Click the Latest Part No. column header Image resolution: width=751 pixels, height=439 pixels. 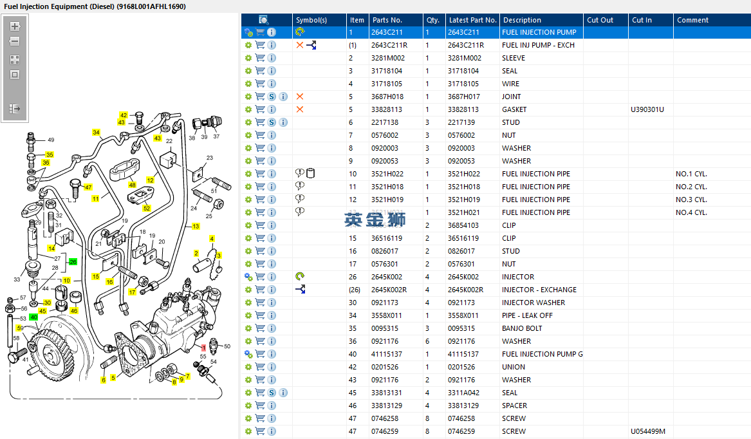pyautogui.click(x=473, y=20)
